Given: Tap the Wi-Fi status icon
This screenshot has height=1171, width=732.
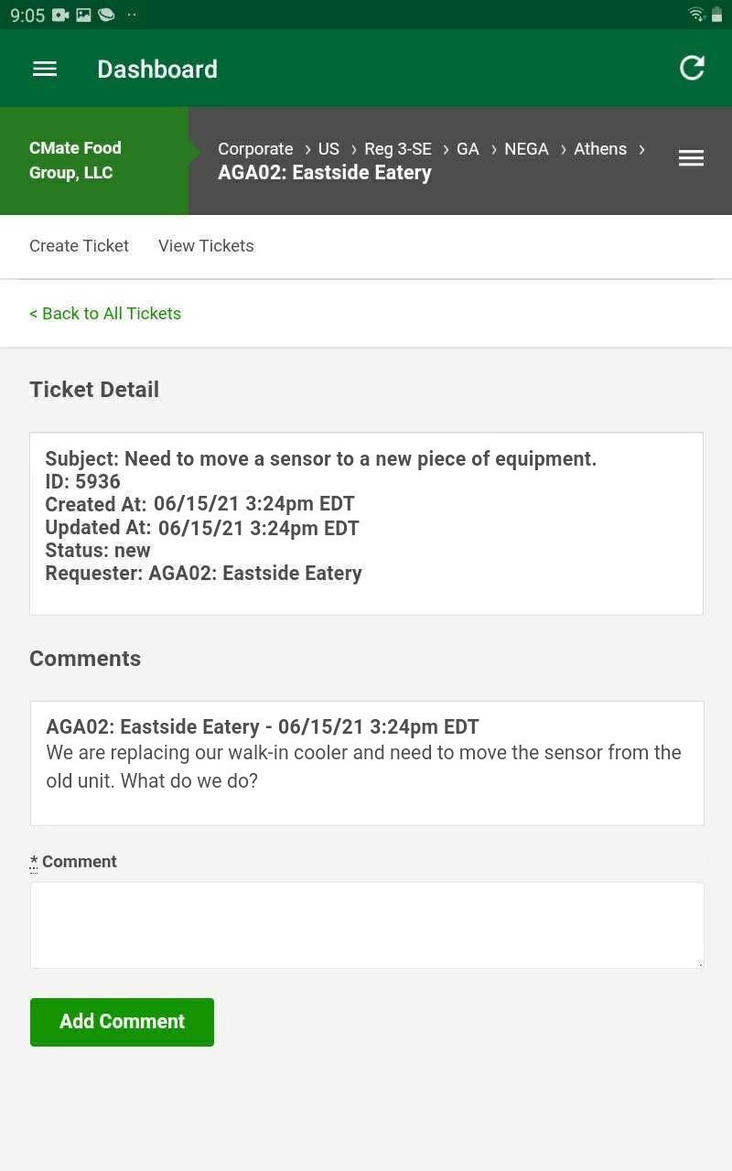Looking at the screenshot, I should pos(695,15).
